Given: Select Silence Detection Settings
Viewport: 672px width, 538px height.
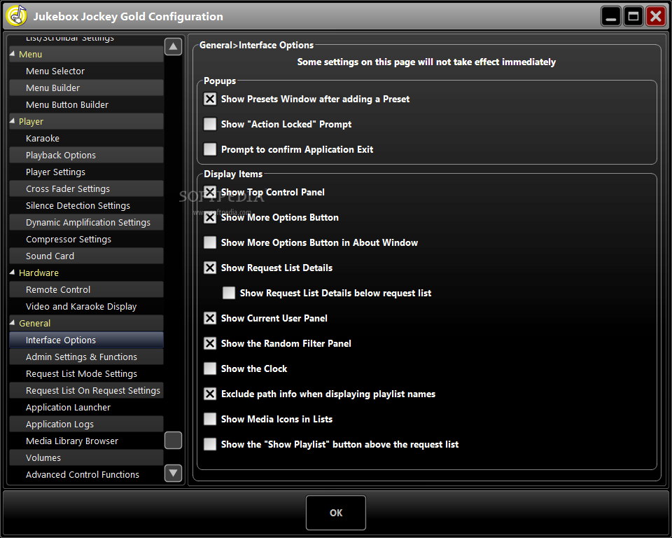Looking at the screenshot, I should (86, 205).
